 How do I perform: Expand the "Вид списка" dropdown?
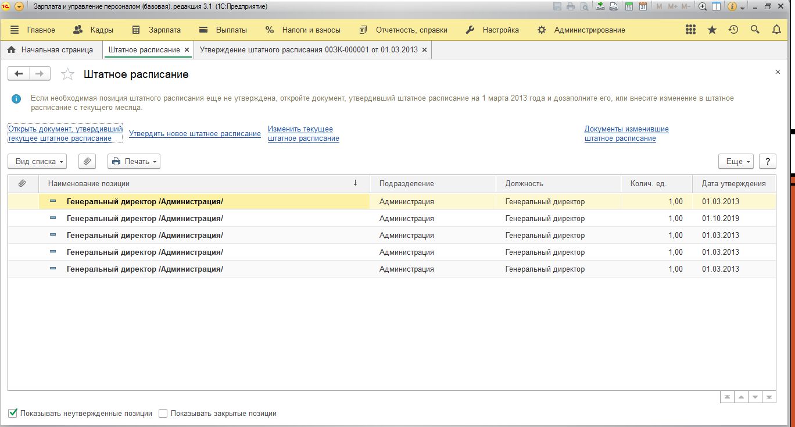pos(37,161)
